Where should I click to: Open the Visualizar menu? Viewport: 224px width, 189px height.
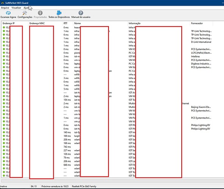point(16,8)
